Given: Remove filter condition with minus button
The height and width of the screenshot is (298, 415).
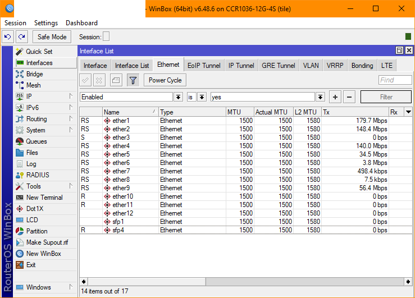Looking at the screenshot, I should coord(349,97).
